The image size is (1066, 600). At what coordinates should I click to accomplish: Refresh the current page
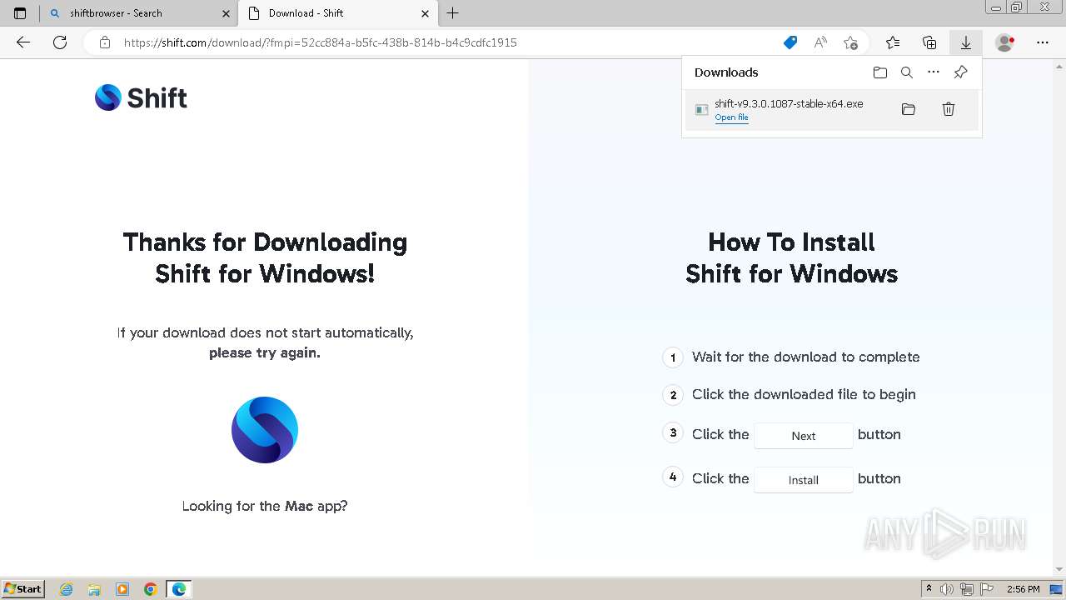[60, 42]
